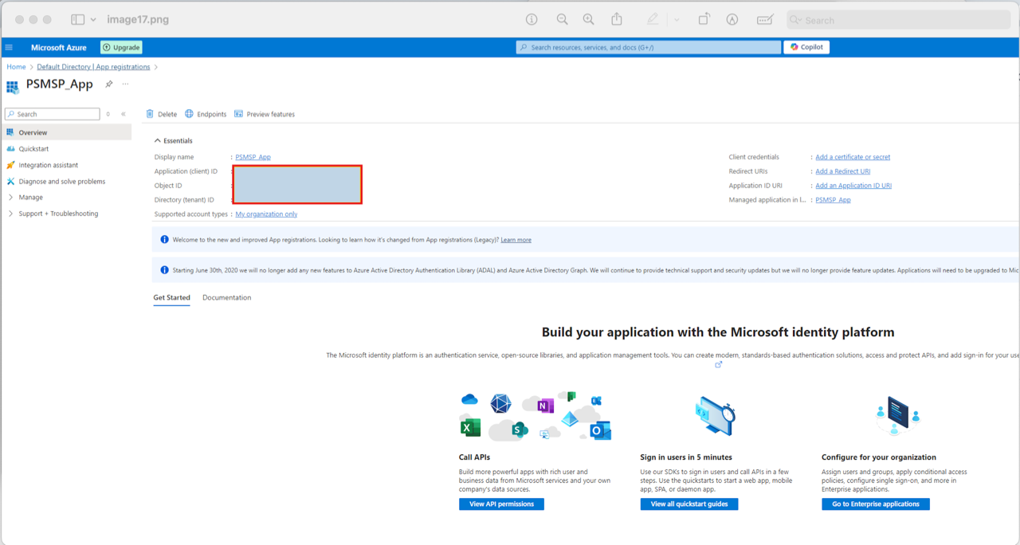Click the Azure resources search field
1020x545 pixels.
click(x=649, y=48)
